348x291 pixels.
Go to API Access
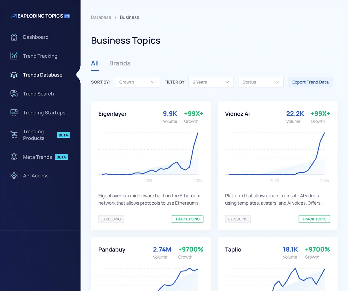click(36, 176)
